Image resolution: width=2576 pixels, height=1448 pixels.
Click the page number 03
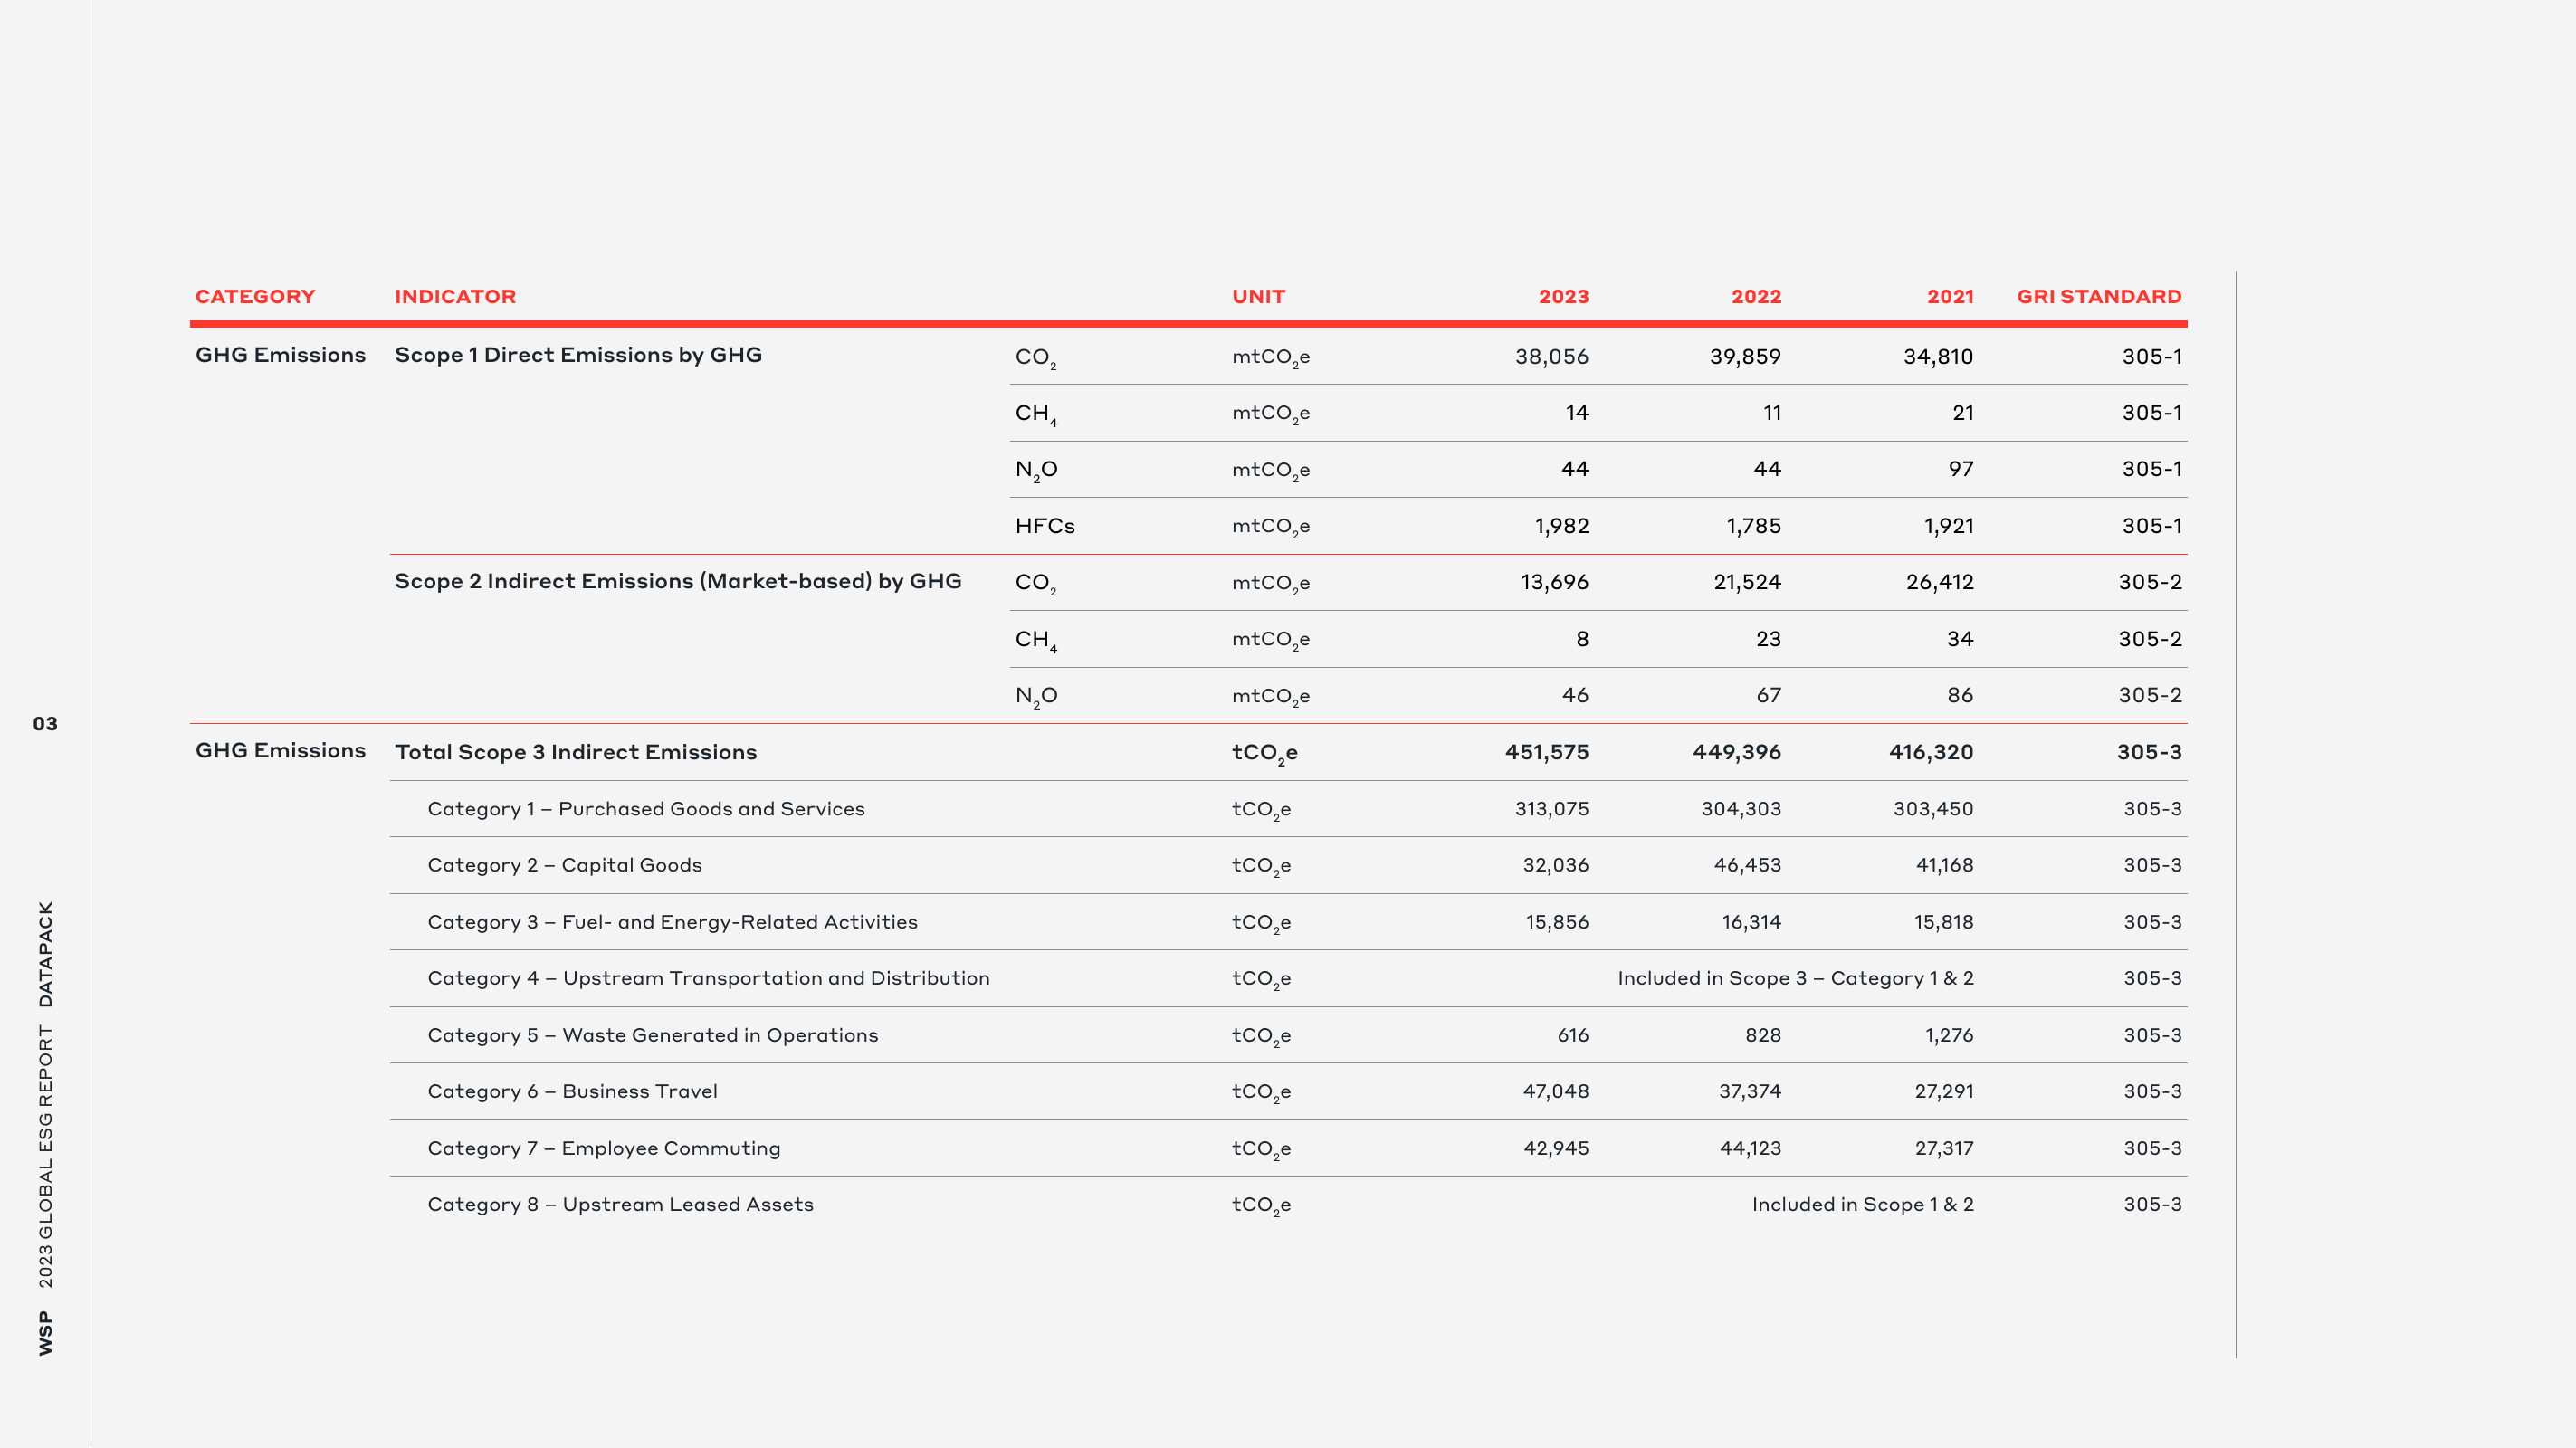point(45,724)
